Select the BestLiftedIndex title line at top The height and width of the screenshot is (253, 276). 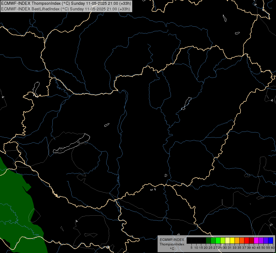(x=65, y=9)
